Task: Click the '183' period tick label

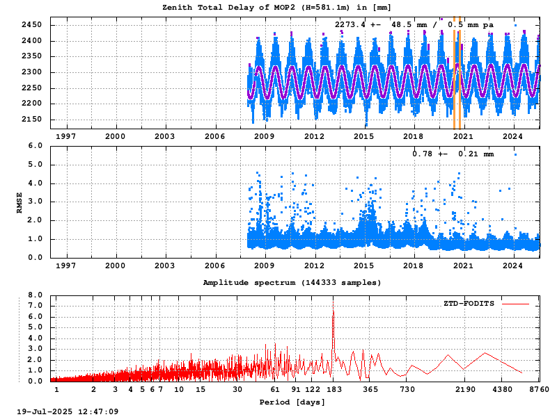Action: [334, 389]
